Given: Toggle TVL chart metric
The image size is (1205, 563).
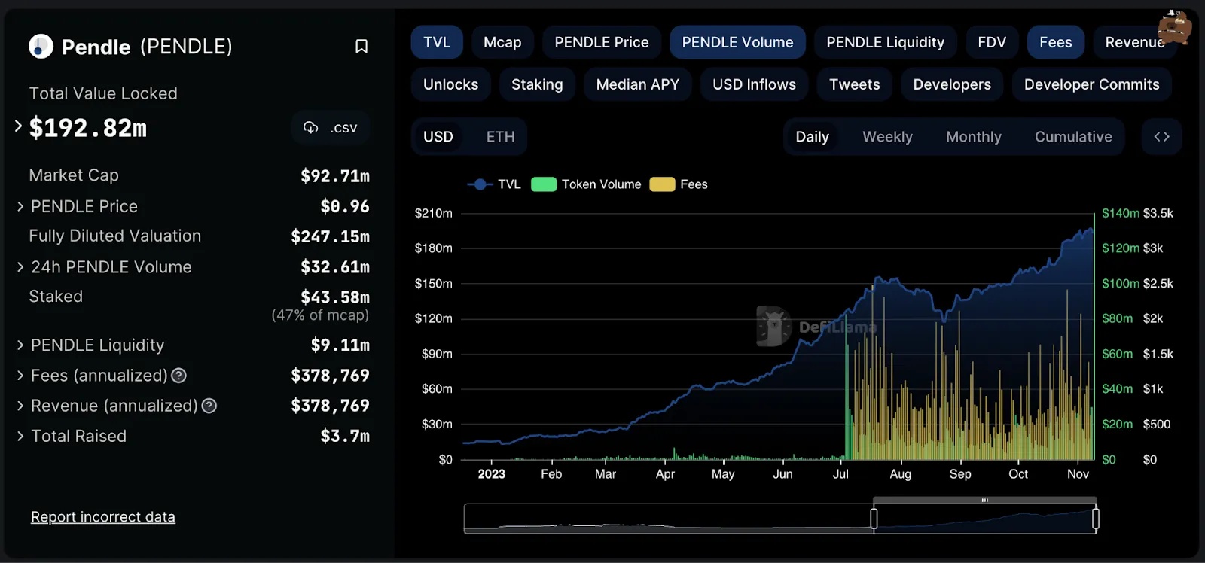Looking at the screenshot, I should pyautogui.click(x=437, y=42).
